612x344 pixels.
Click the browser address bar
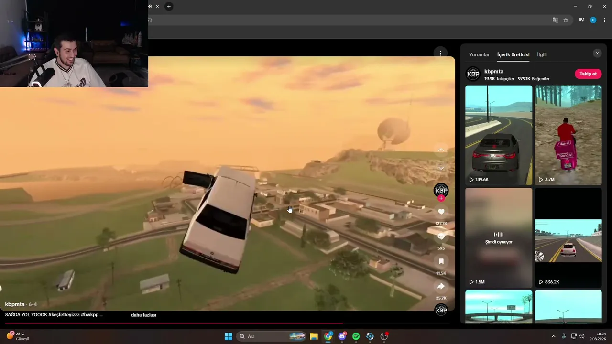349,20
